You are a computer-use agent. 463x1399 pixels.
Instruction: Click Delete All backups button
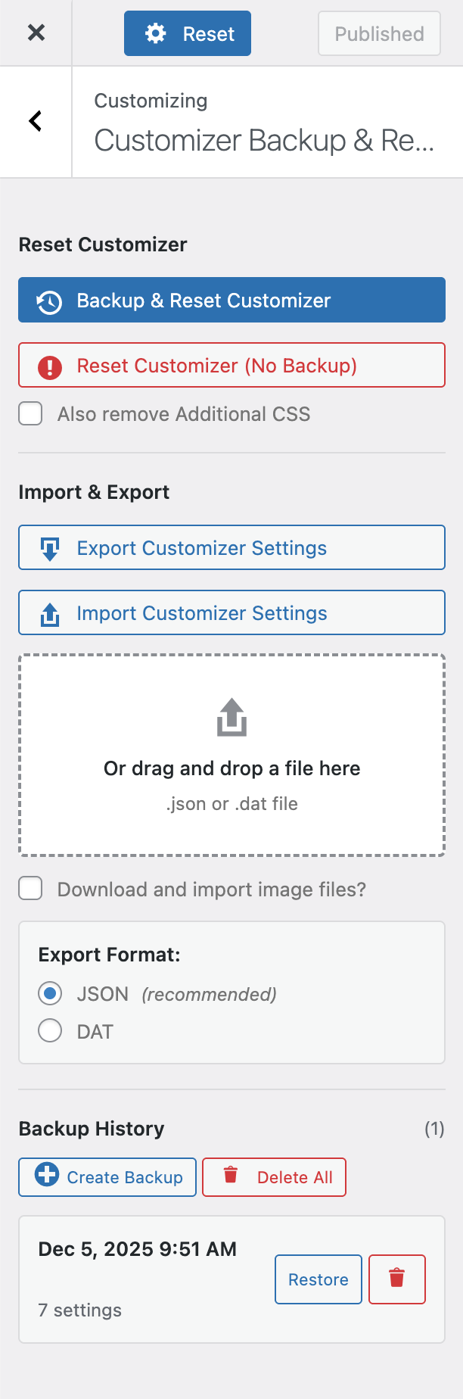coord(274,1177)
